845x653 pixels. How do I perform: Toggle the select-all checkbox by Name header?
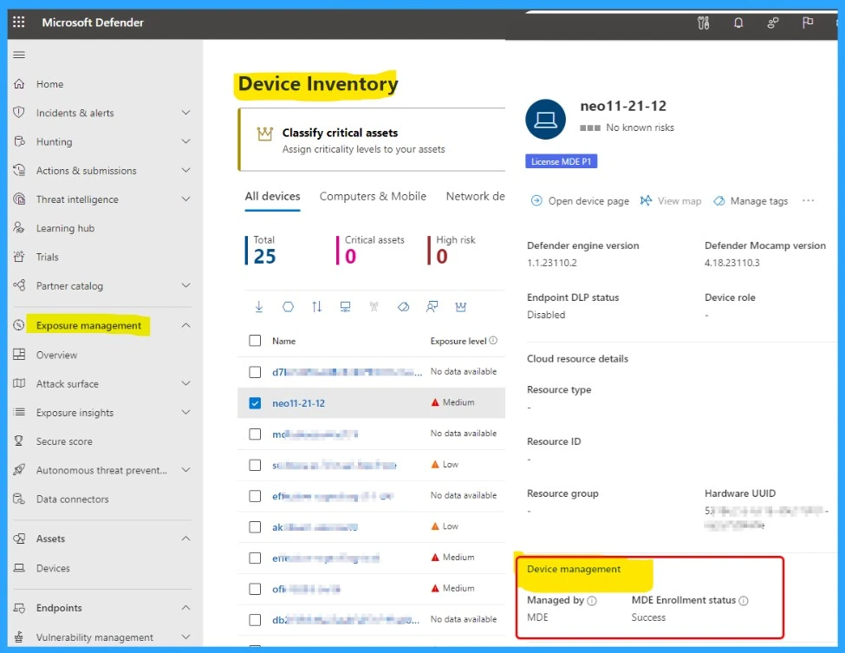[x=255, y=341]
